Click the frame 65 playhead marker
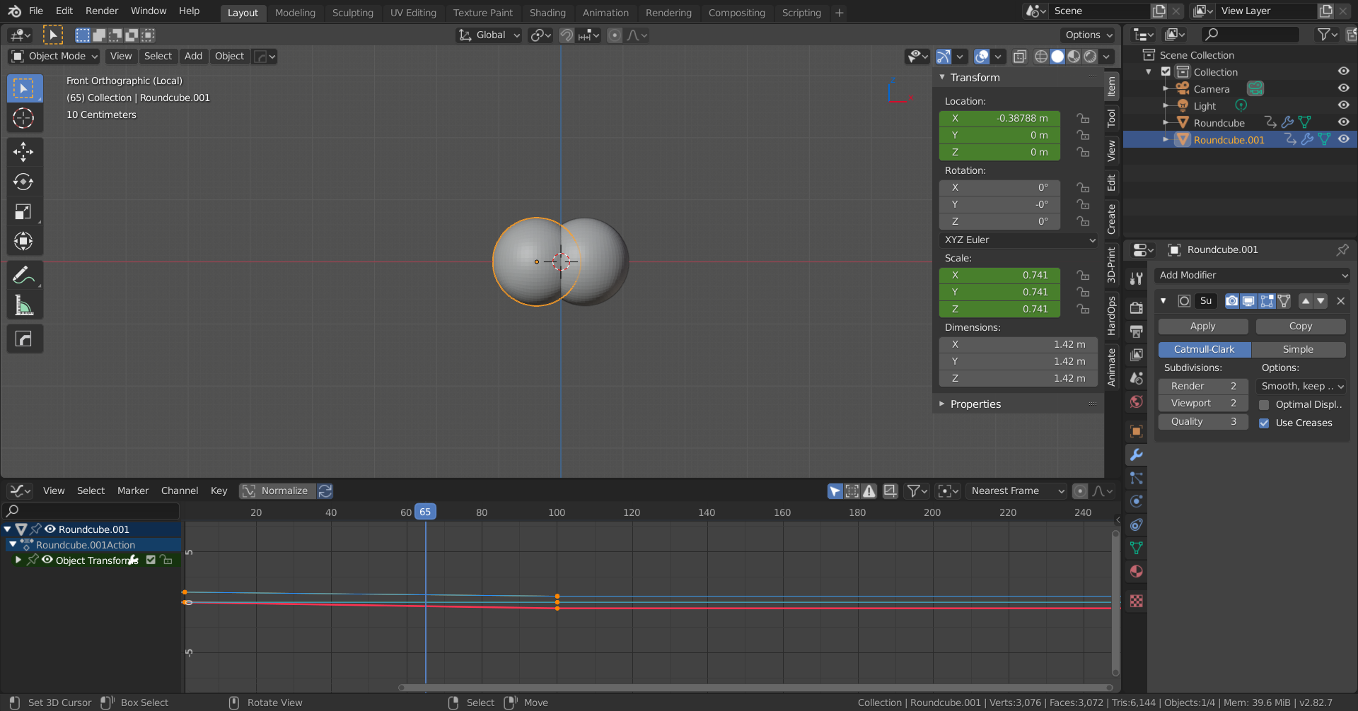The image size is (1358, 711). point(425,512)
